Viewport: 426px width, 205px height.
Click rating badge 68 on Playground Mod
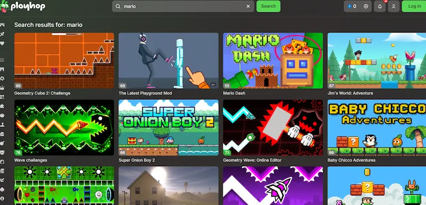[x=122, y=86]
